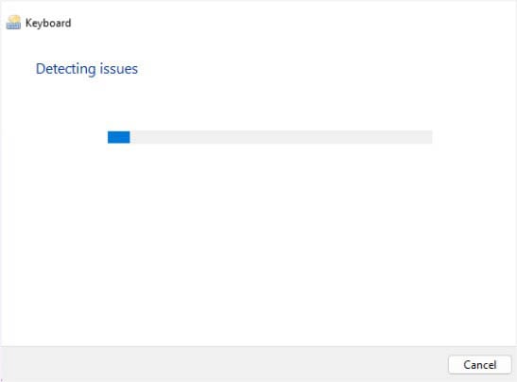Click the far end of progress track
The width and height of the screenshot is (517, 382).
pos(427,137)
